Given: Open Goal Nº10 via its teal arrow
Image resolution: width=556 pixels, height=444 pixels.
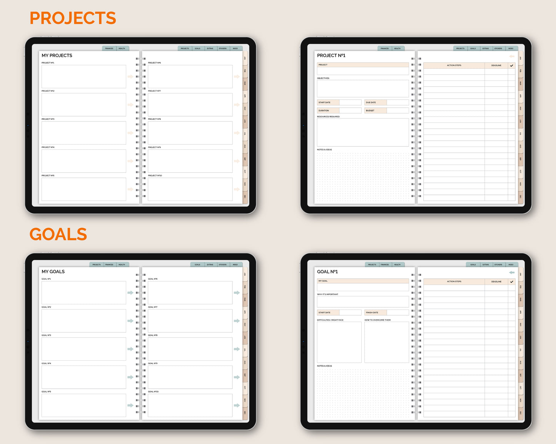Looking at the screenshot, I should (x=237, y=405).
